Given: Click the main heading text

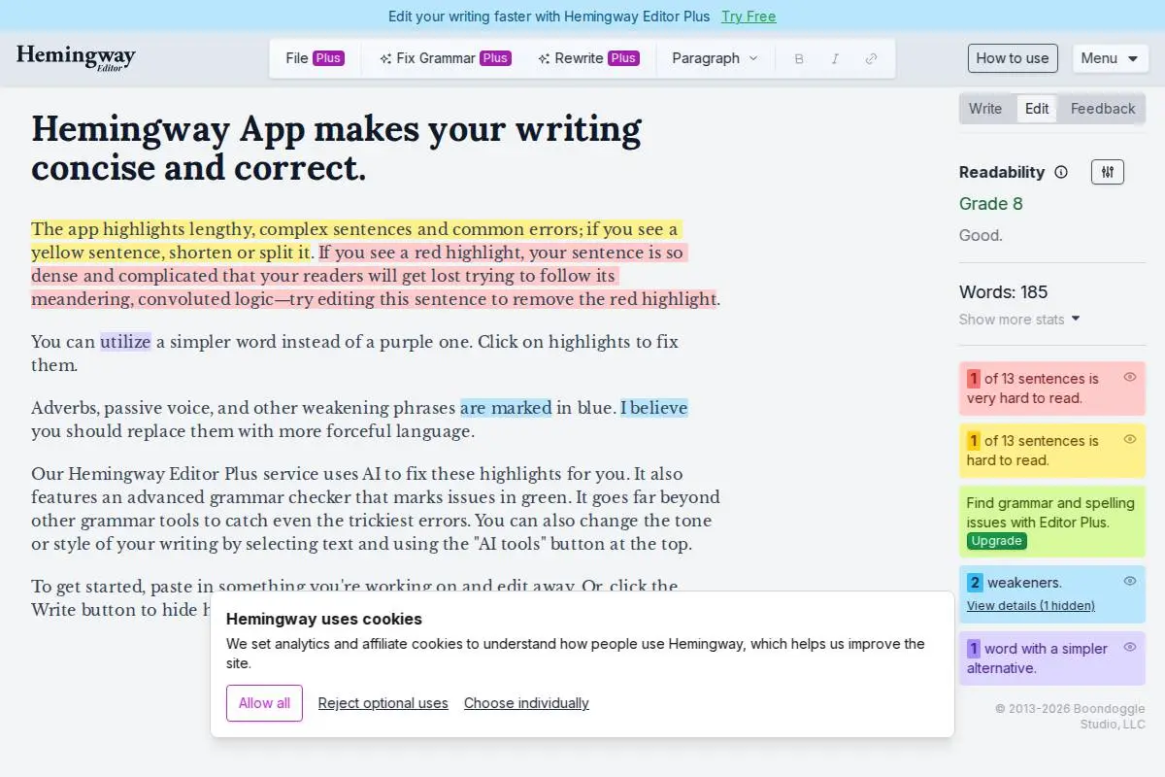Looking at the screenshot, I should [336, 149].
